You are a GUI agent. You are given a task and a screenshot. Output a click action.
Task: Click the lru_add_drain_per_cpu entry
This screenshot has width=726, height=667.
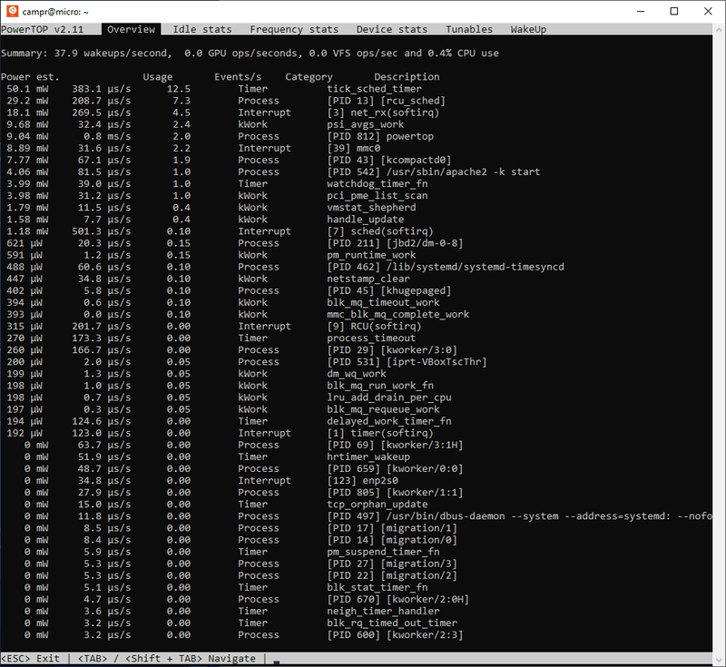389,397
